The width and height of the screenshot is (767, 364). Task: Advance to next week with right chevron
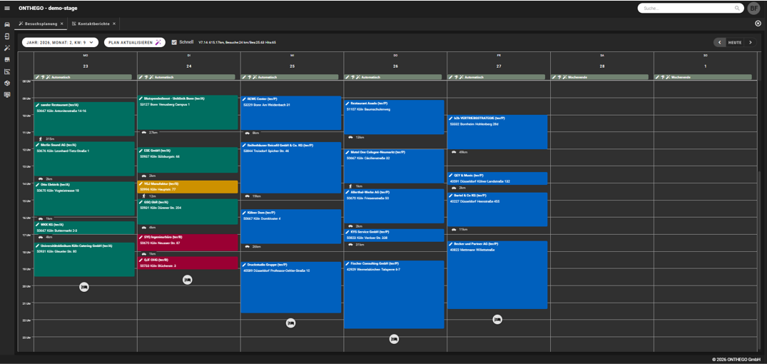coord(751,43)
